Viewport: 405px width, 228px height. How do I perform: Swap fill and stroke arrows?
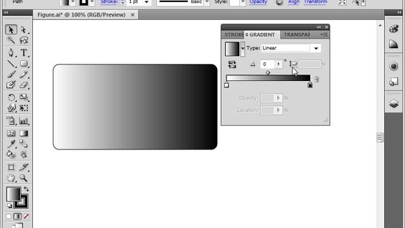coord(26,189)
